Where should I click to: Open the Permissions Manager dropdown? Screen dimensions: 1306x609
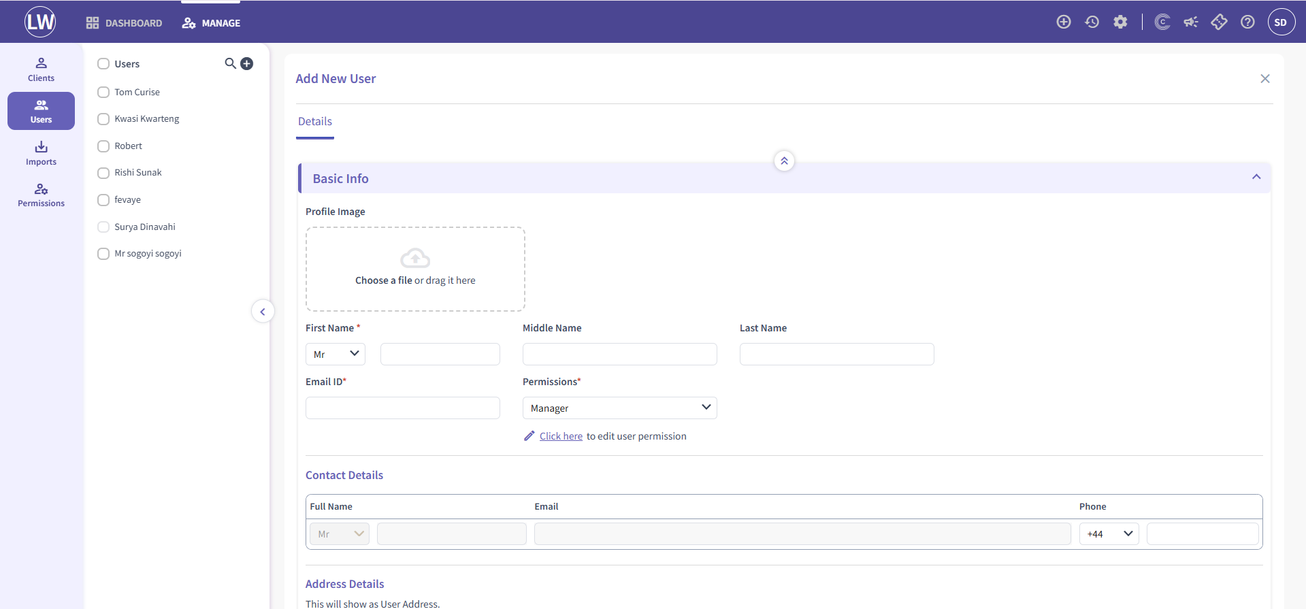pyautogui.click(x=620, y=408)
